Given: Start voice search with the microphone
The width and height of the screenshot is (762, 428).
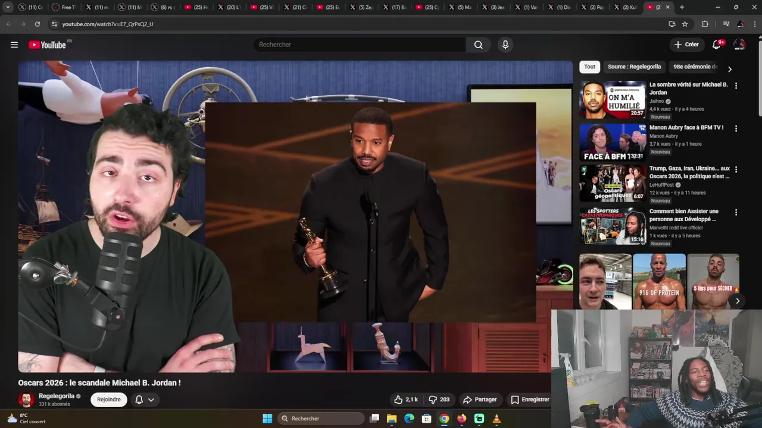Looking at the screenshot, I should [505, 45].
